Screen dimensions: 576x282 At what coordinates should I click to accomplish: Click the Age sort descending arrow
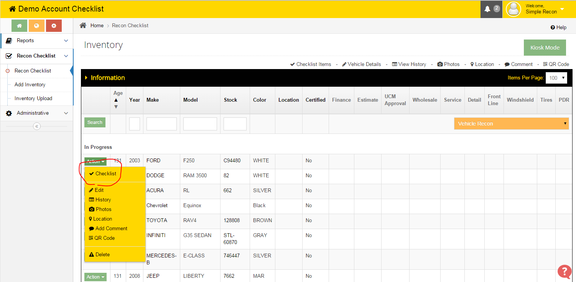116,106
